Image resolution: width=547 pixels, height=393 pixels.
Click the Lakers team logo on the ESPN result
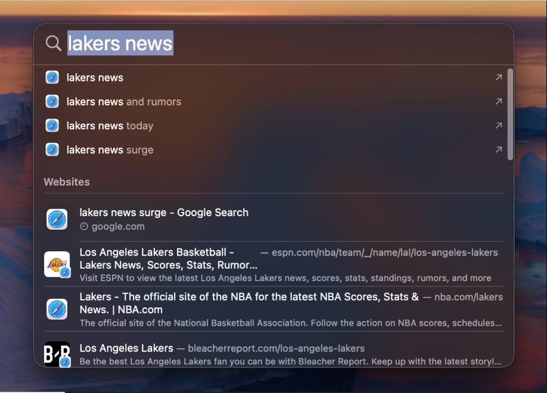[57, 264]
